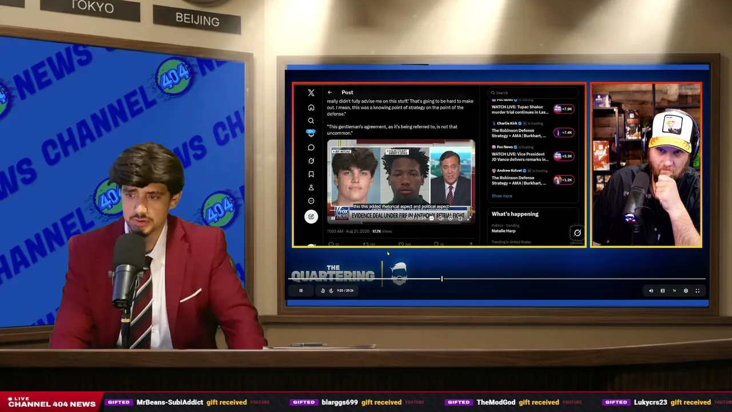Click the share icon under the post
Screen dimensions: 732x412
click(x=471, y=244)
